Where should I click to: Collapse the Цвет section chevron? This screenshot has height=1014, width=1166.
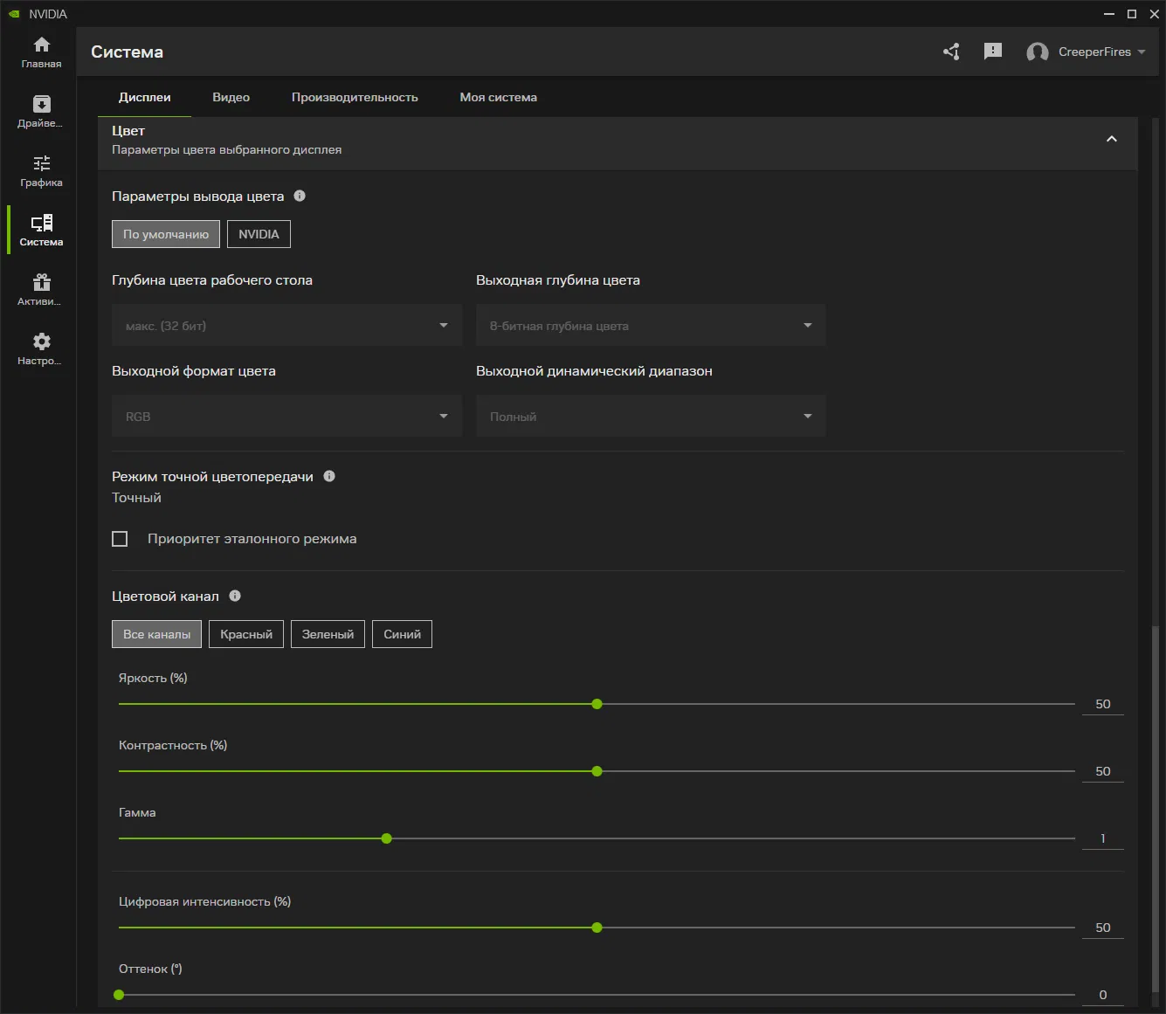coord(1111,140)
